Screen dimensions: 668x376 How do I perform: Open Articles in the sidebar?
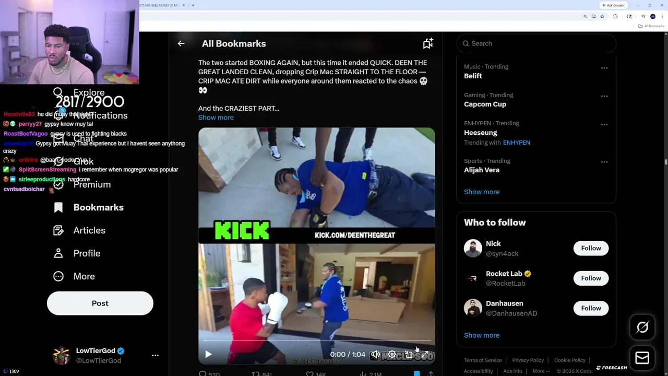(x=79, y=230)
